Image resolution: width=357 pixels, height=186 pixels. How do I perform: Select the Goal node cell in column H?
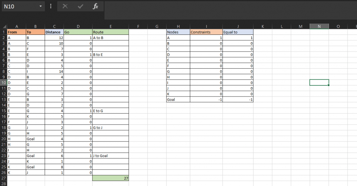(178, 100)
